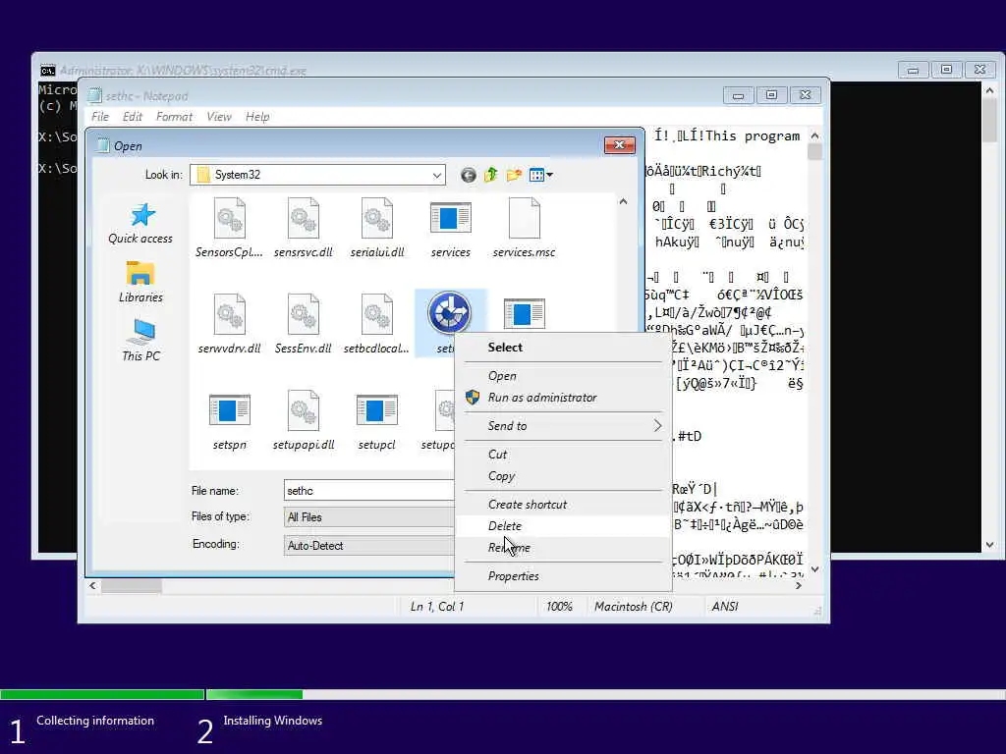Viewport: 1006px width, 754px height.
Task: Select the setbcdlocal file icon
Action: tap(376, 315)
